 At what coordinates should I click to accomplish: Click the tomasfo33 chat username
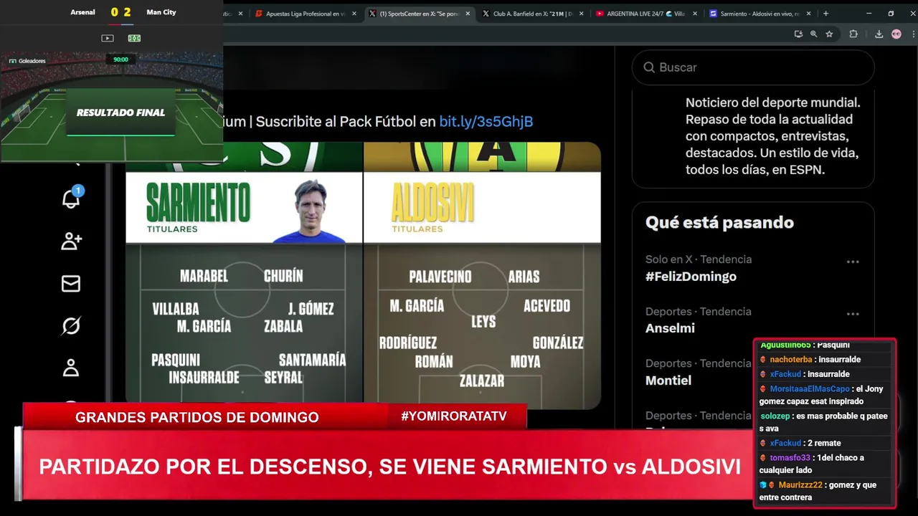pos(790,458)
